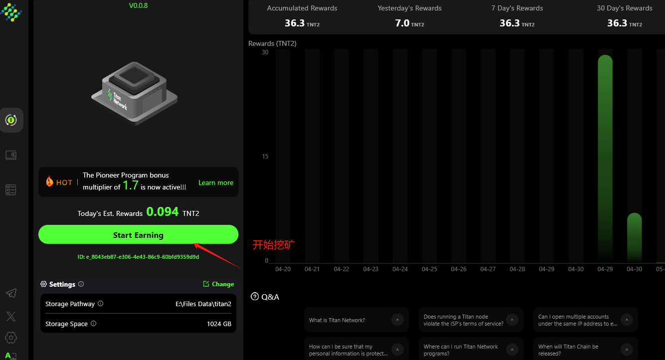The image size is (665, 360).
Task: Click the Q&A question mark icon
Action: coord(255,297)
